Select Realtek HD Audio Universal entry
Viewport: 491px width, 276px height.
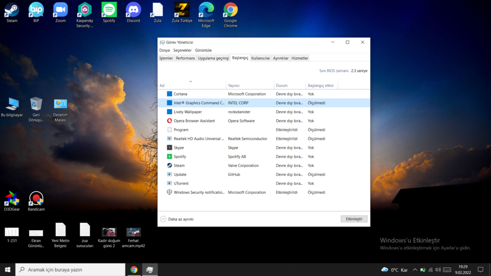pos(264,138)
